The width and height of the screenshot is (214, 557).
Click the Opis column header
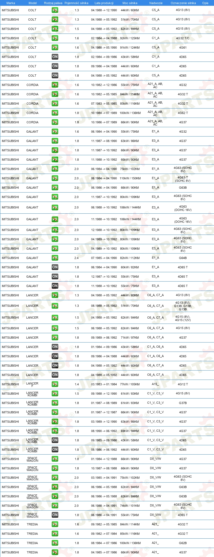pos(205,3)
